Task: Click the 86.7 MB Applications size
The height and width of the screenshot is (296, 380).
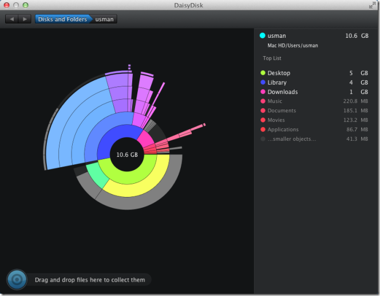Action: pyautogui.click(x=357, y=129)
